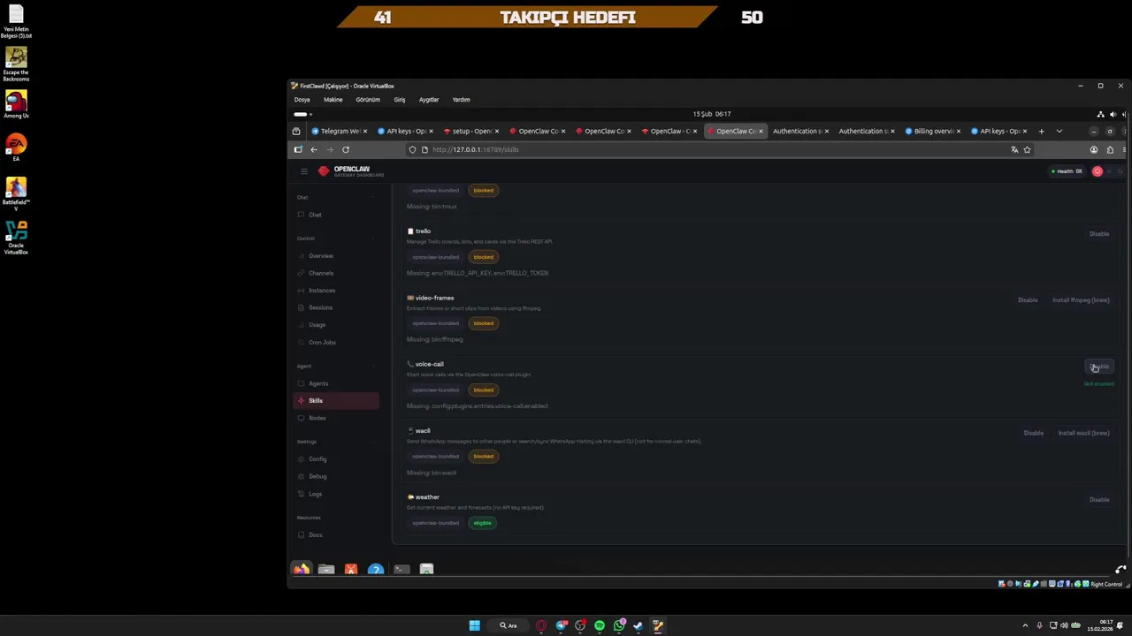Click the eligible badge on weather
Viewport: 1132px width, 636px height.
pos(482,523)
